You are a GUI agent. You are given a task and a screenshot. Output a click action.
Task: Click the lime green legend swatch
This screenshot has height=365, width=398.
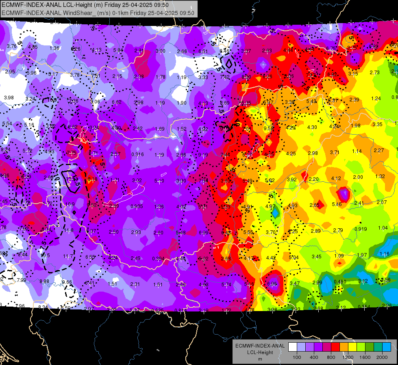point(361,347)
